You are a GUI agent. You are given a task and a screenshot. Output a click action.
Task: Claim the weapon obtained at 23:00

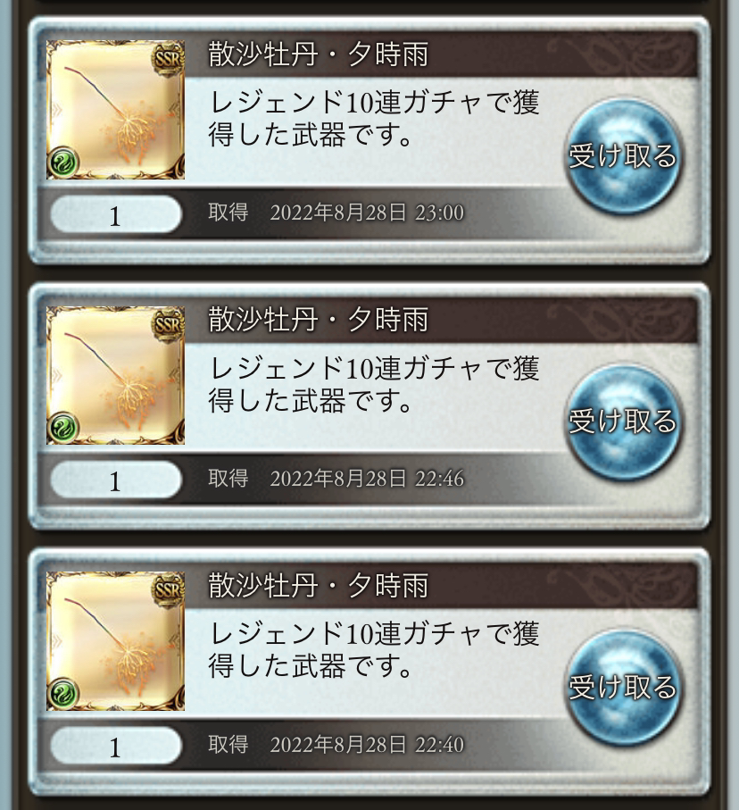(x=623, y=156)
